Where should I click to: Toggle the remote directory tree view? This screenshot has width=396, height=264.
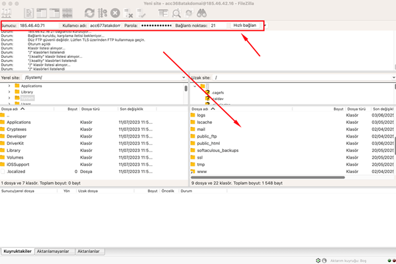[x=54, y=13]
